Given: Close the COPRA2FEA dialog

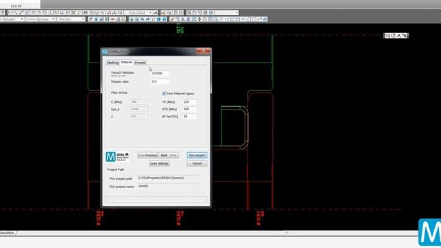Looking at the screenshot, I should click(x=203, y=51).
